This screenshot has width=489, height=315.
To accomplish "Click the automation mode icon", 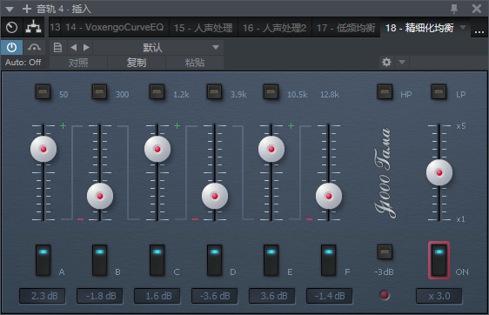I will pyautogui.click(x=34, y=47).
